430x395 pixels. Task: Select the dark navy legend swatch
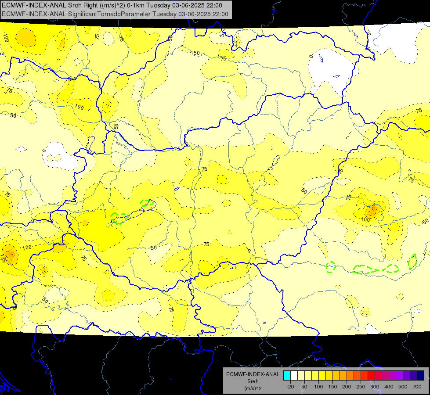[x=421, y=375]
